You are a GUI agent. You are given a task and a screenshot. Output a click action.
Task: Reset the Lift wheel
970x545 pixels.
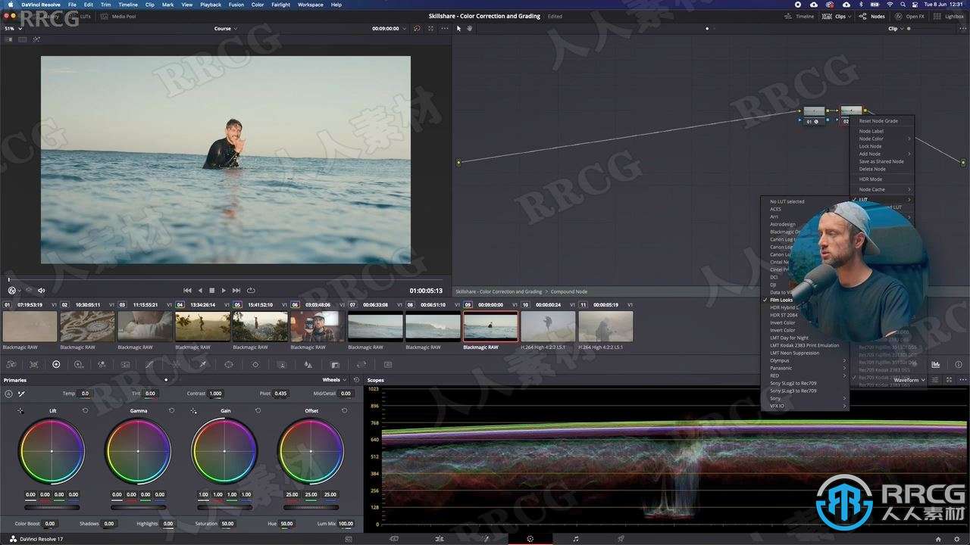[x=85, y=410]
